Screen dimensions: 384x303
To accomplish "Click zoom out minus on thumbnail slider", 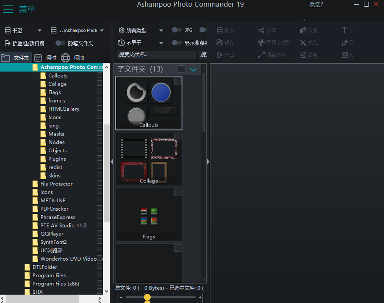I will coord(121,297).
